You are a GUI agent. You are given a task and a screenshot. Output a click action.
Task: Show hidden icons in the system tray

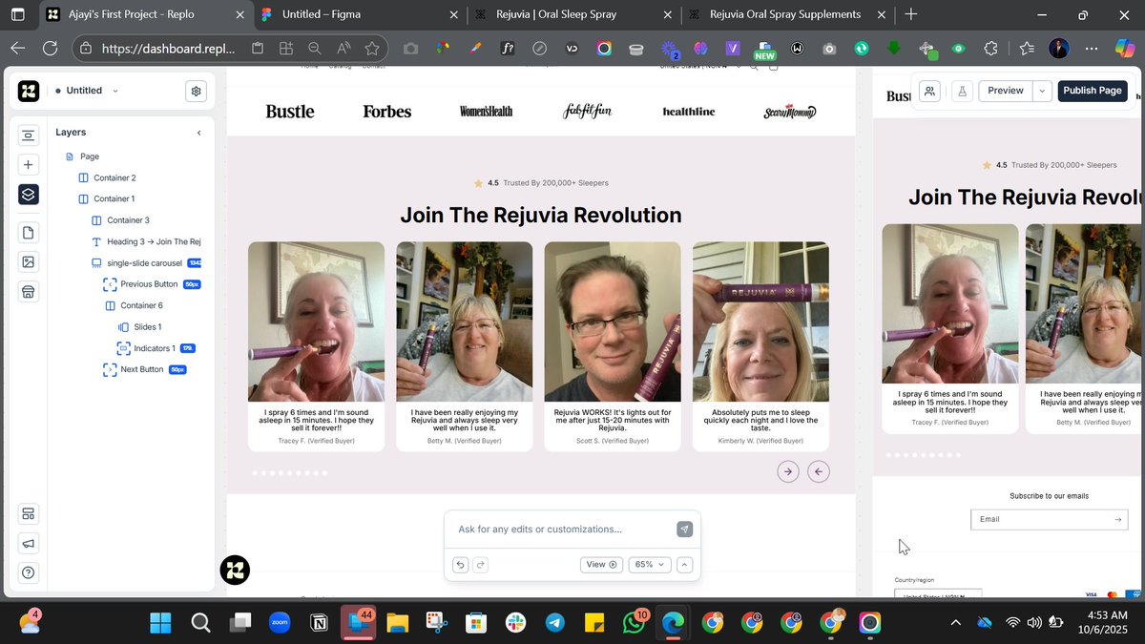pyautogui.click(x=956, y=623)
